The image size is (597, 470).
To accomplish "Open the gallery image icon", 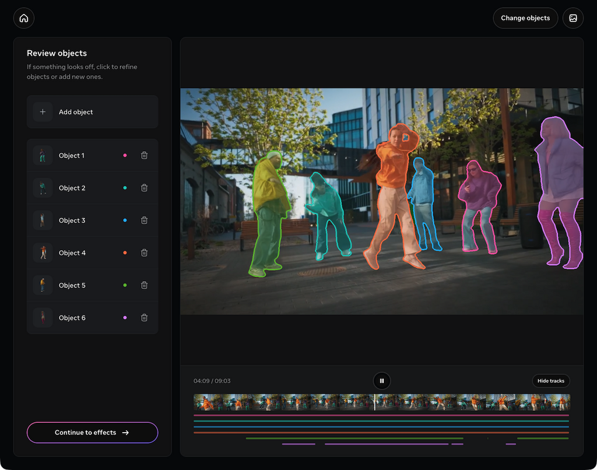I will coord(573,18).
